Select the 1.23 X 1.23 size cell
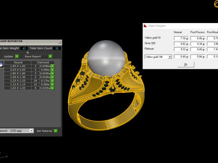218x163 pixels. point(18,81)
